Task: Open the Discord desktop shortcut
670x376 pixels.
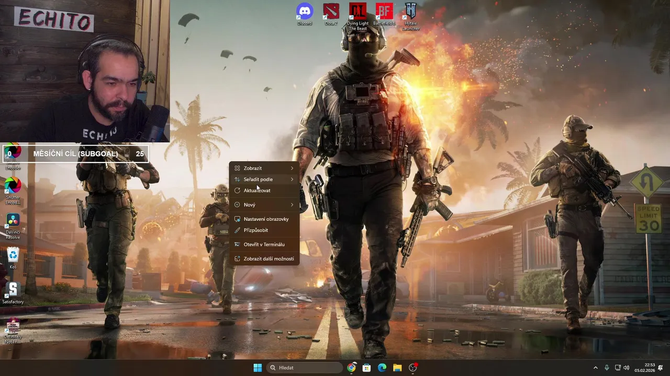Action: (x=305, y=15)
